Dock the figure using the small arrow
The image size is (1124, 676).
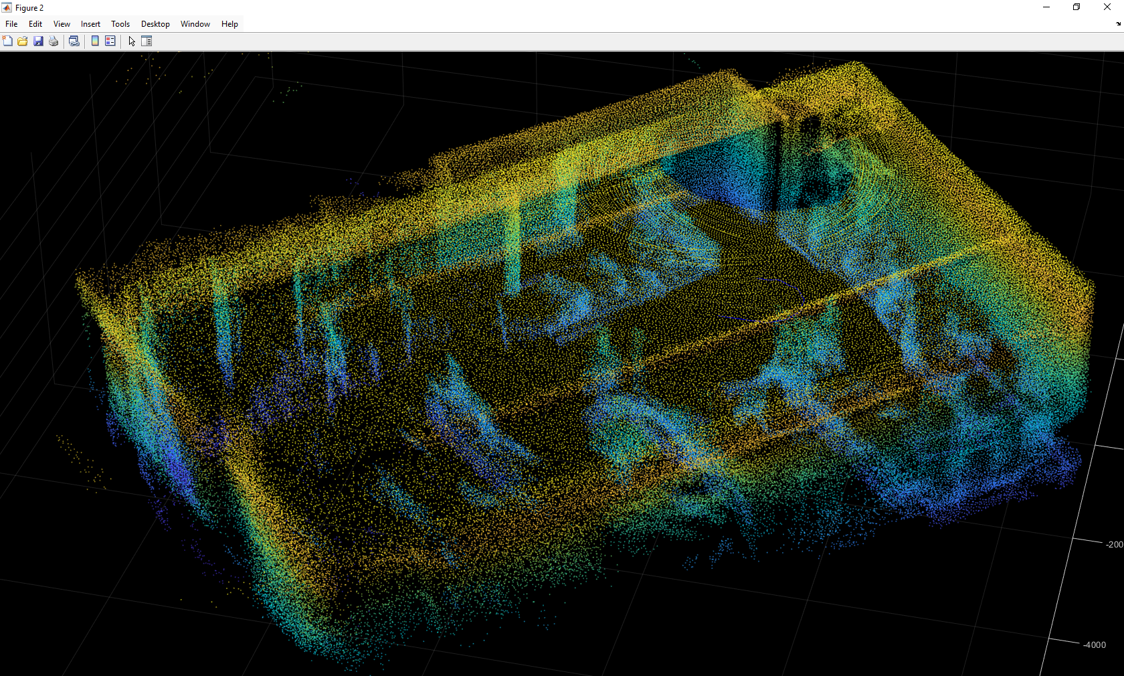coord(1118,24)
